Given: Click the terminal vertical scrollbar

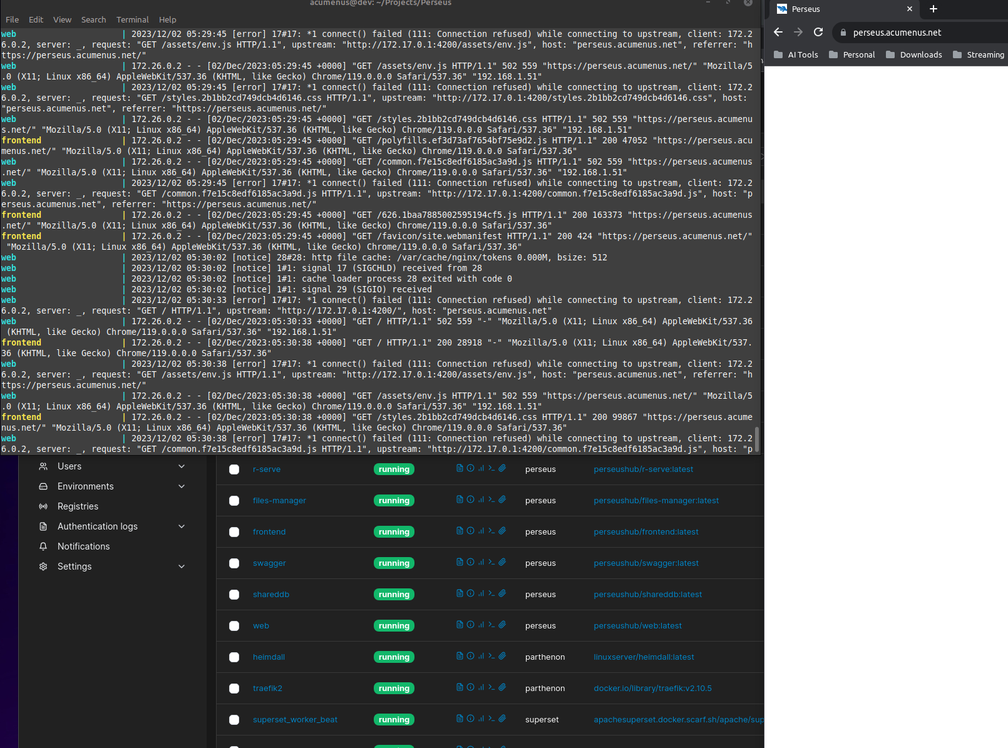Looking at the screenshot, I should click(757, 439).
